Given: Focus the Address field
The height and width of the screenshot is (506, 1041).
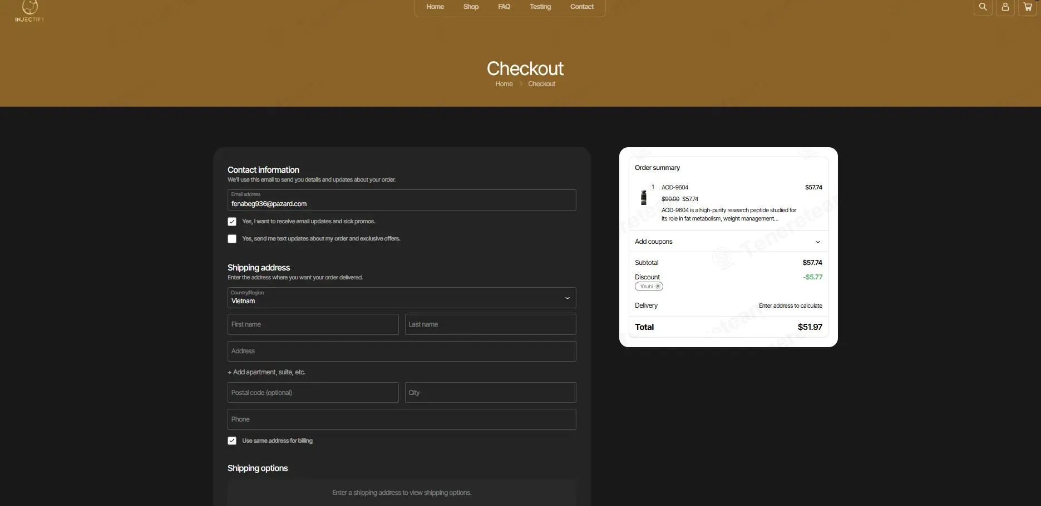Looking at the screenshot, I should click(402, 351).
